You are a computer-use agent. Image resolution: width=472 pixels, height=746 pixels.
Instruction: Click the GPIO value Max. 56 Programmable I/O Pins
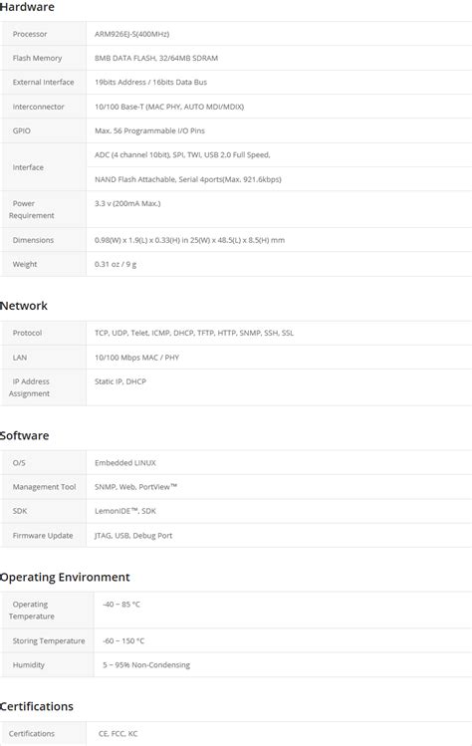click(149, 130)
